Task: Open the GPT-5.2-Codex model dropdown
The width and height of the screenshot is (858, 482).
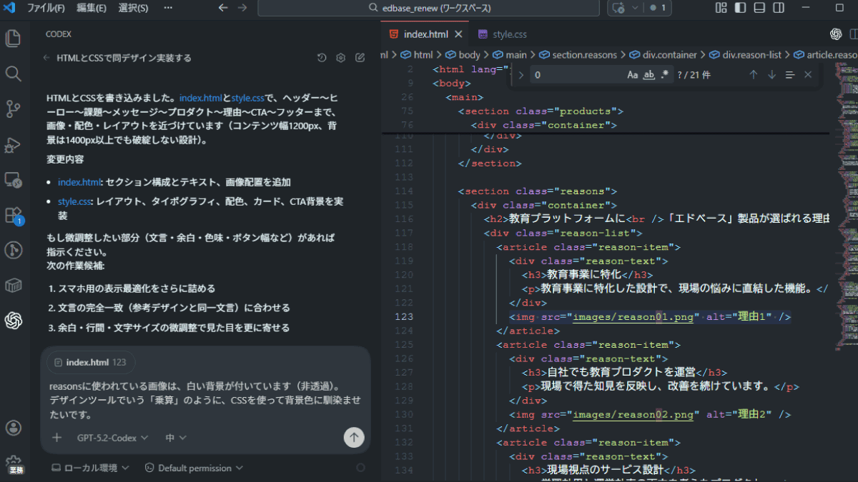Action: [112, 437]
